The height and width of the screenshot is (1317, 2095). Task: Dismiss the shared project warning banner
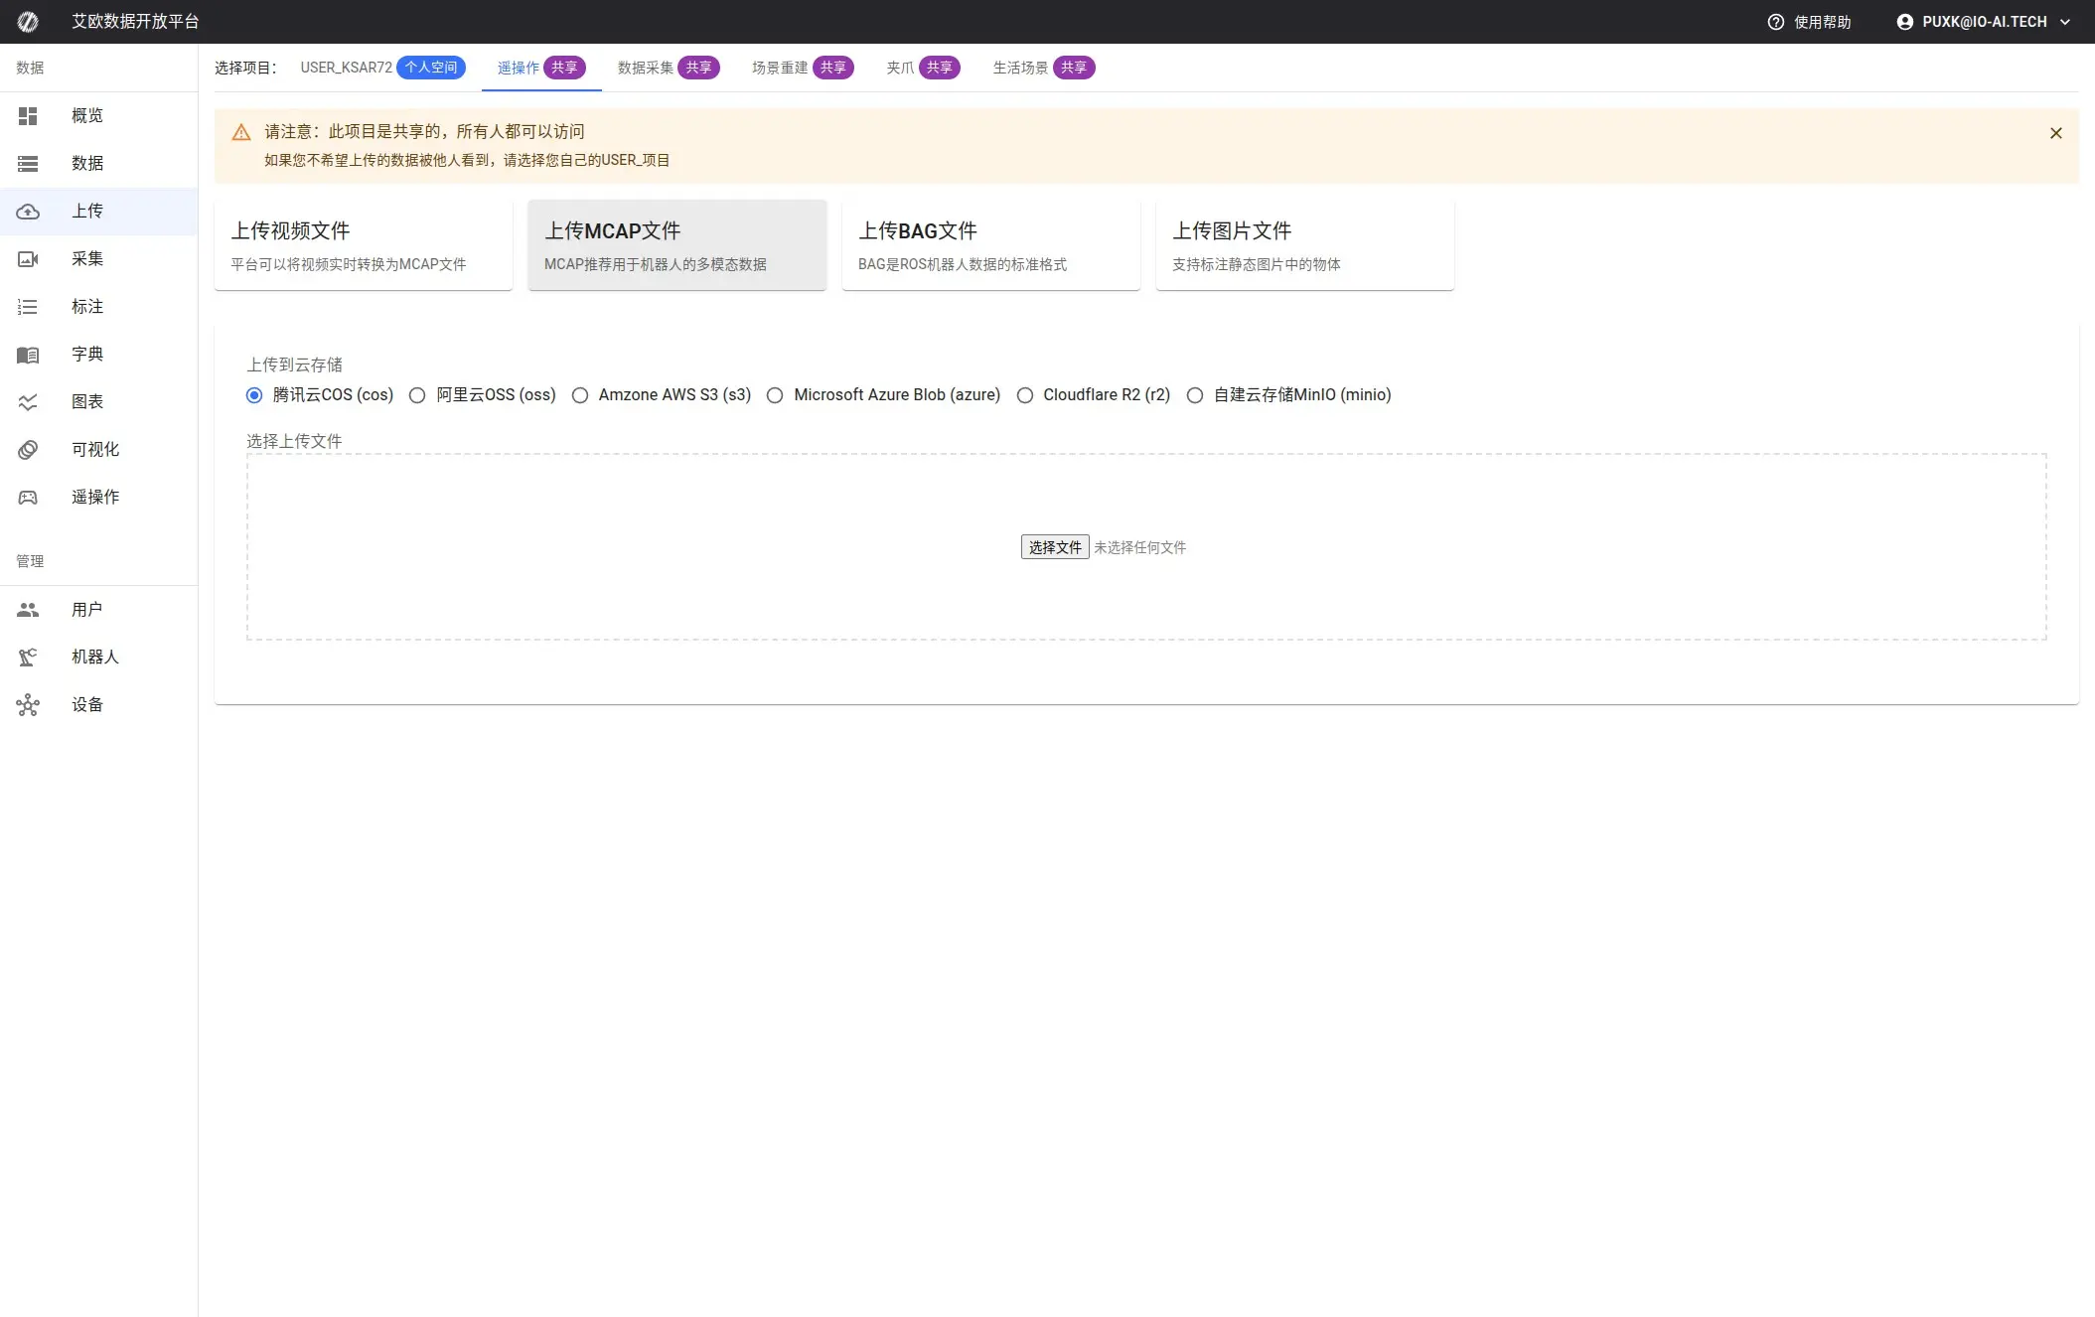(x=2055, y=132)
